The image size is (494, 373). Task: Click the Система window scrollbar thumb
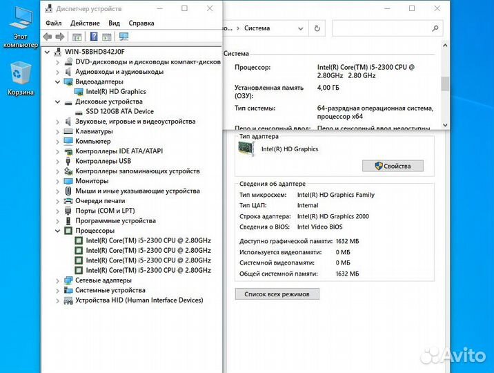445,84
